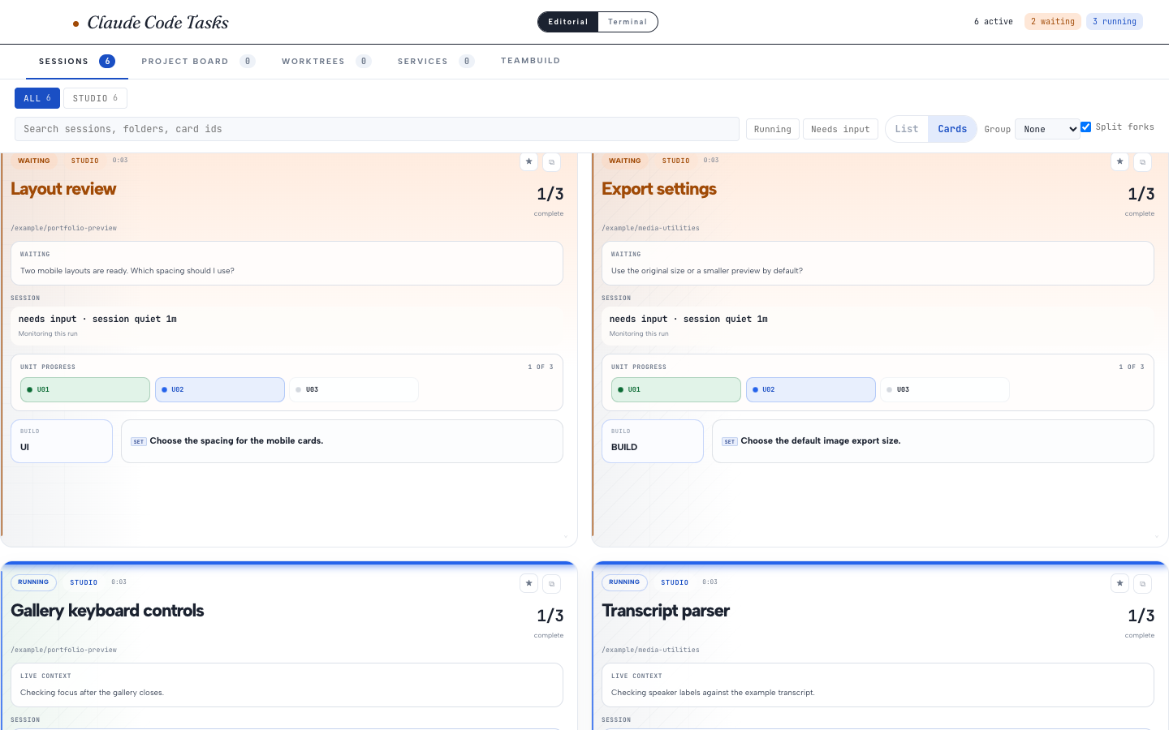Select unit U02 in Layout review
This screenshot has width=1169, height=730.
click(220, 390)
